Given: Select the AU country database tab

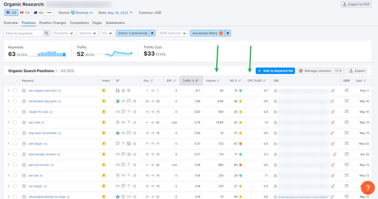Looking at the screenshot, I should click(x=39, y=13).
